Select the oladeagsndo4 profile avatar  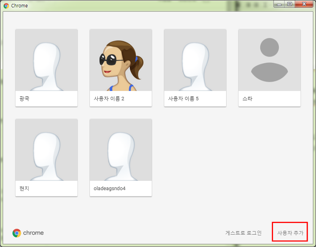[x=120, y=150]
